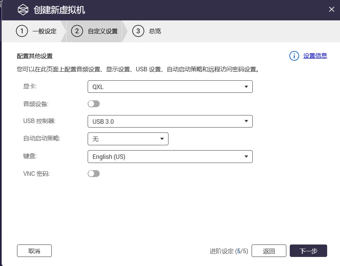Click the 返回 button
Image resolution: width=340 pixels, height=266 pixels.
(x=269, y=251)
